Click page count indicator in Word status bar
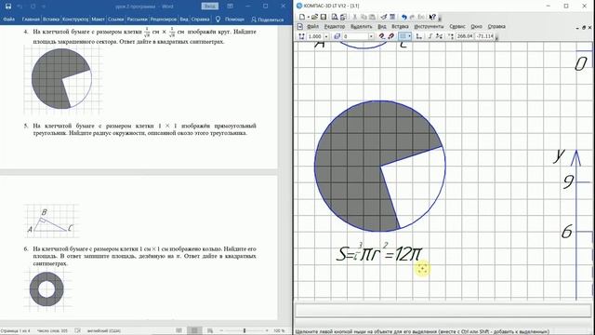Image resolution: width=595 pixels, height=335 pixels. (x=15, y=331)
